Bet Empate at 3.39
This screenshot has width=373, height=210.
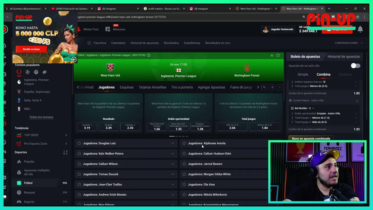109,127
